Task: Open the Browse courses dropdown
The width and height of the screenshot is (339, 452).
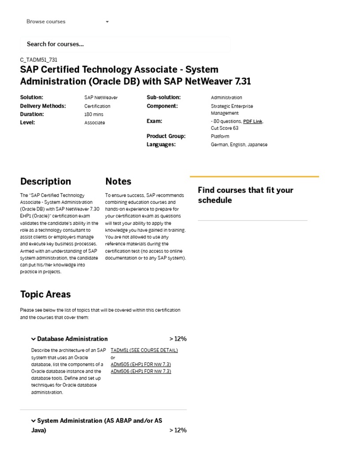Action: (x=68, y=22)
